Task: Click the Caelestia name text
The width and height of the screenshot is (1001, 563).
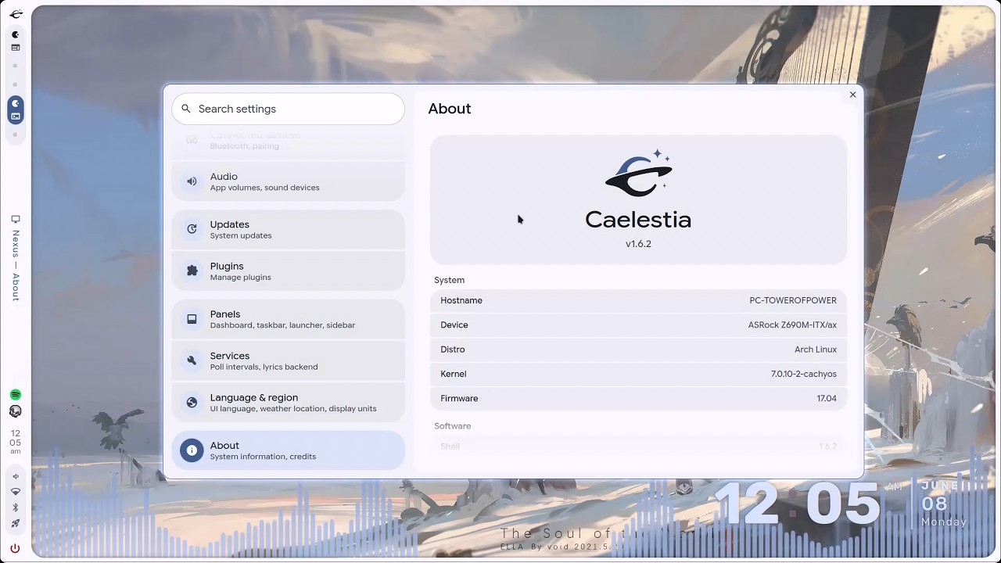Action: (638, 219)
